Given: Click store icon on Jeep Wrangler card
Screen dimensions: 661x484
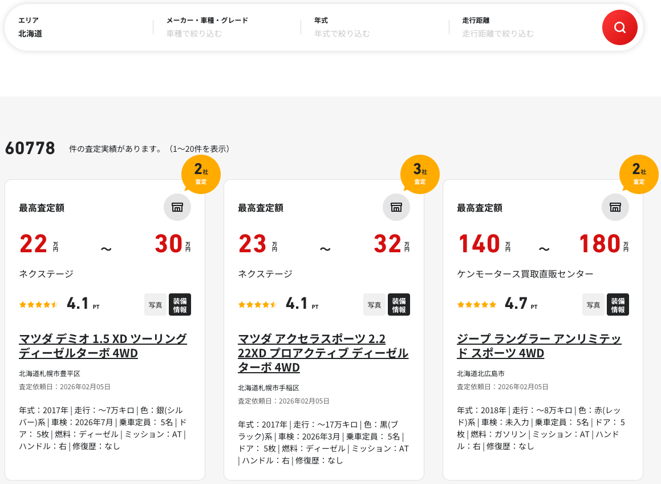Looking at the screenshot, I should (x=615, y=207).
